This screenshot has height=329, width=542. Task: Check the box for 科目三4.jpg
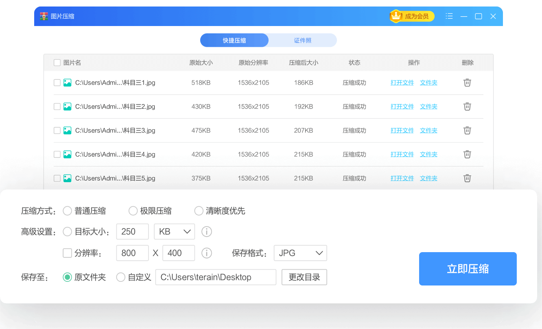pyautogui.click(x=57, y=155)
